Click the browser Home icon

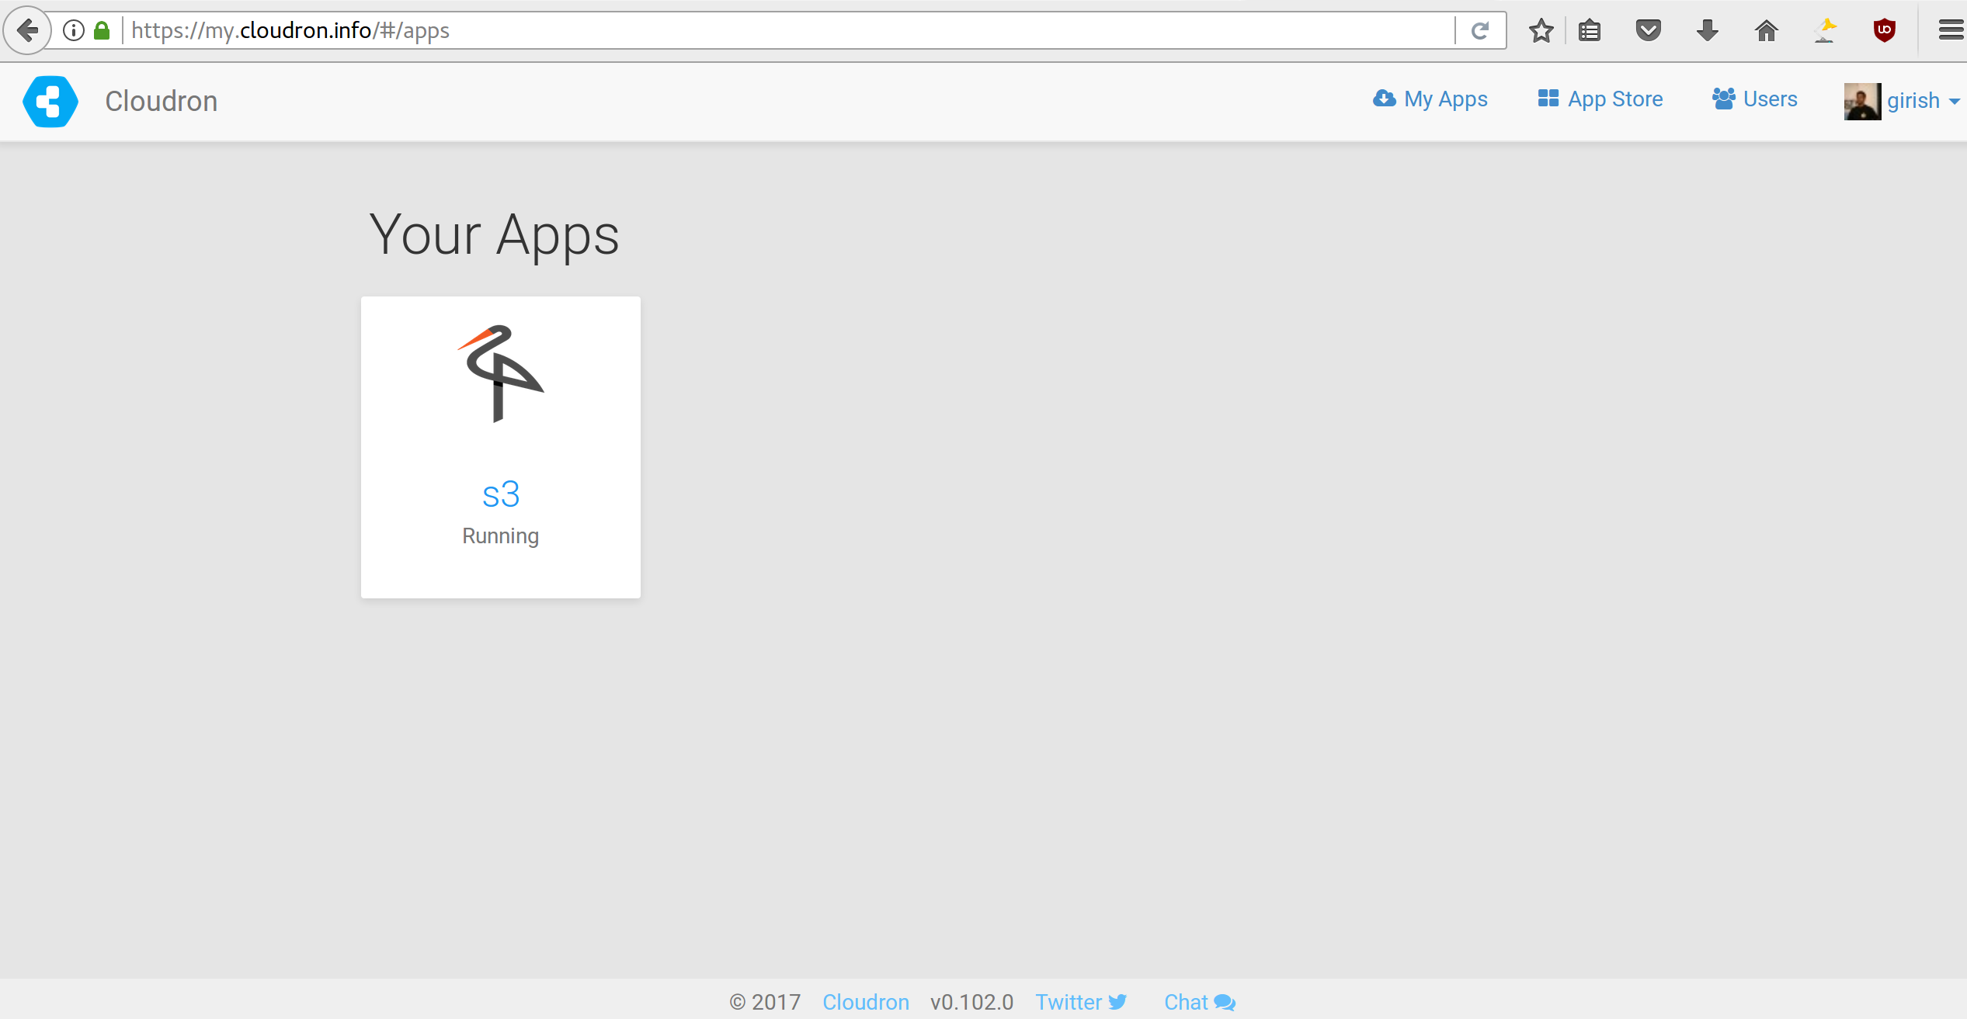tap(1767, 30)
